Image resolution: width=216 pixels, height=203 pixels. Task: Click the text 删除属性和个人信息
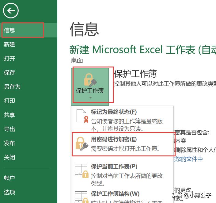[195, 150]
